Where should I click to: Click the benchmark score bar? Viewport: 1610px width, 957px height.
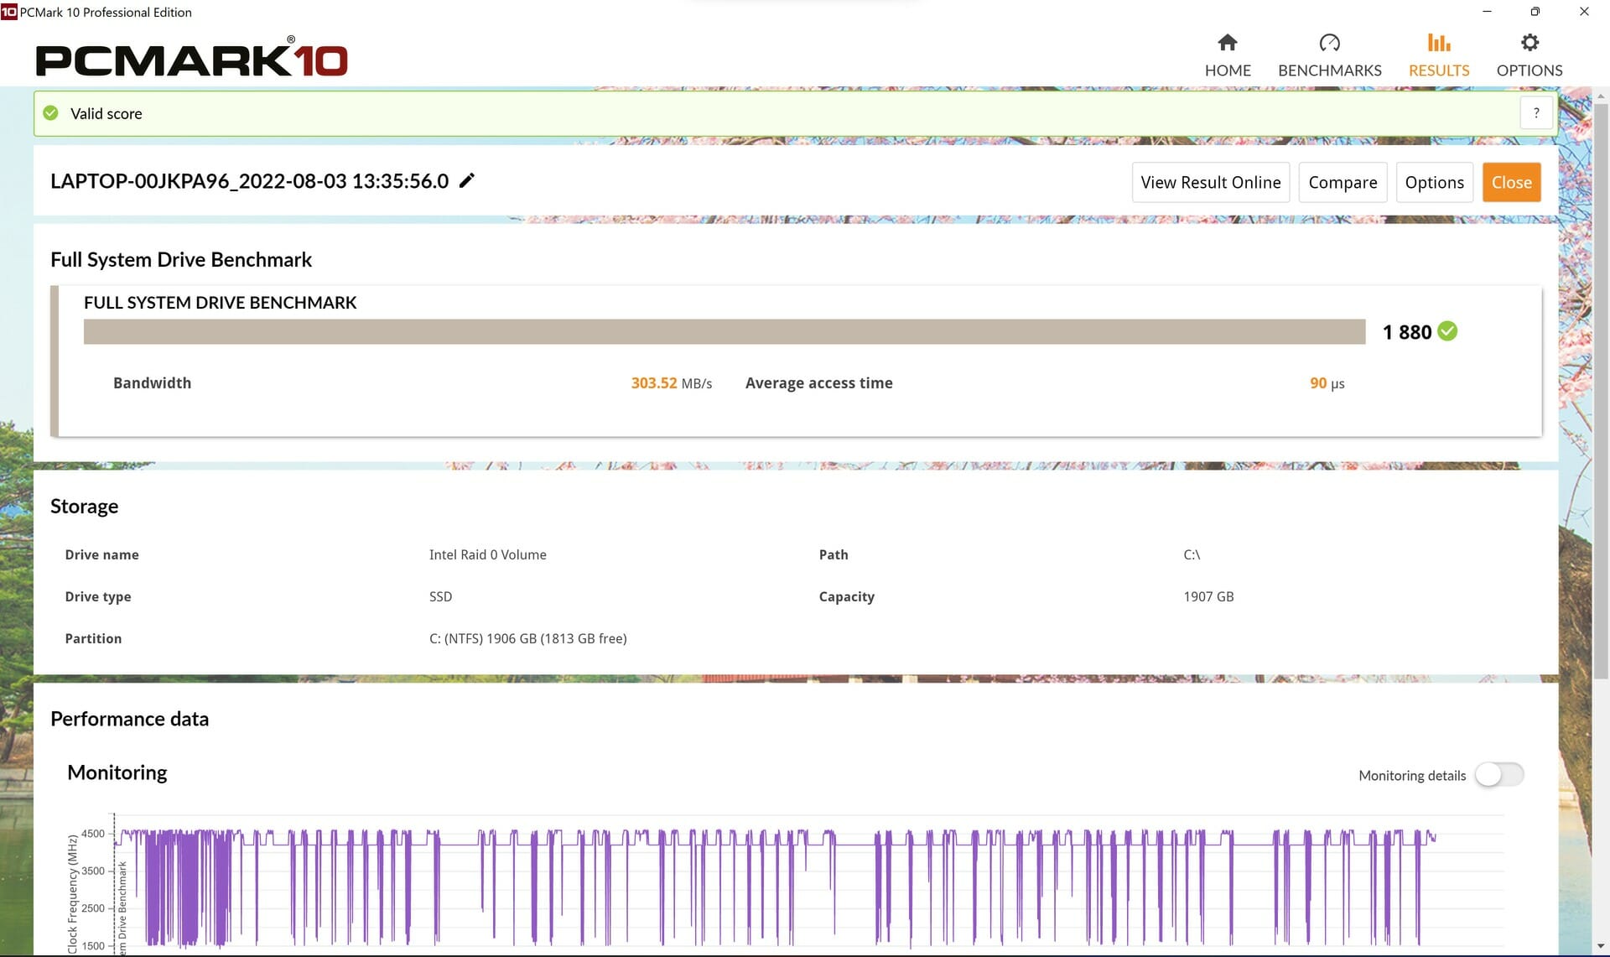724,331
